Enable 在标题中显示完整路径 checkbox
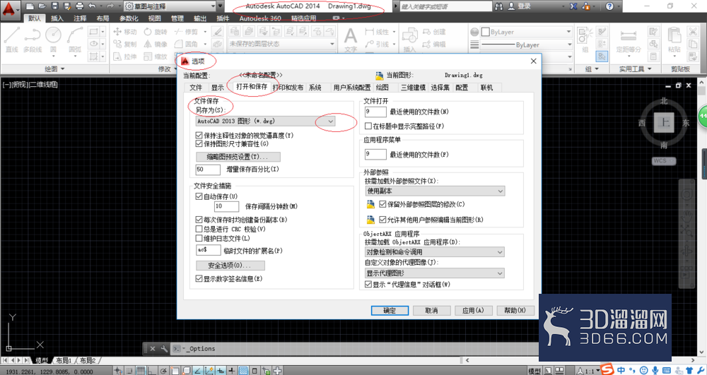This screenshot has width=707, height=375. [x=368, y=126]
